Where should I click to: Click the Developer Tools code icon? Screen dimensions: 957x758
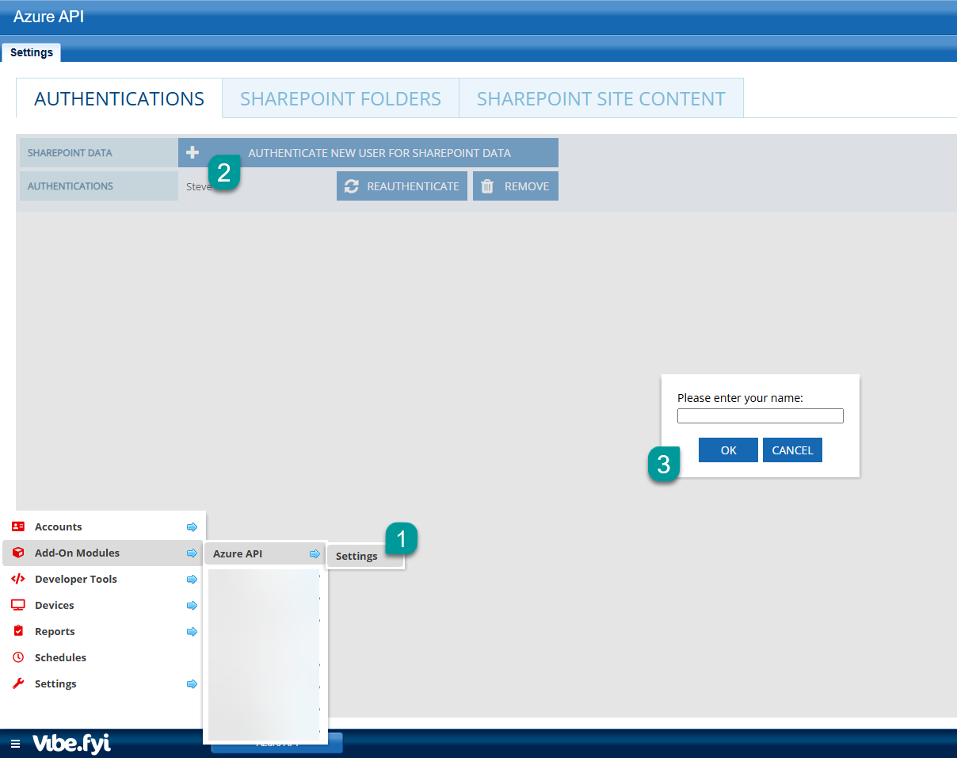[x=18, y=579]
